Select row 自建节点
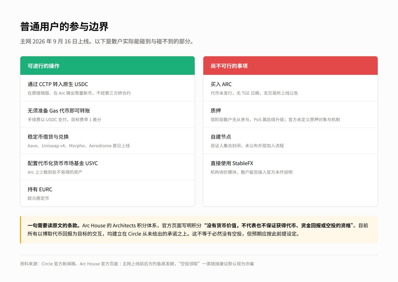 [290, 141]
